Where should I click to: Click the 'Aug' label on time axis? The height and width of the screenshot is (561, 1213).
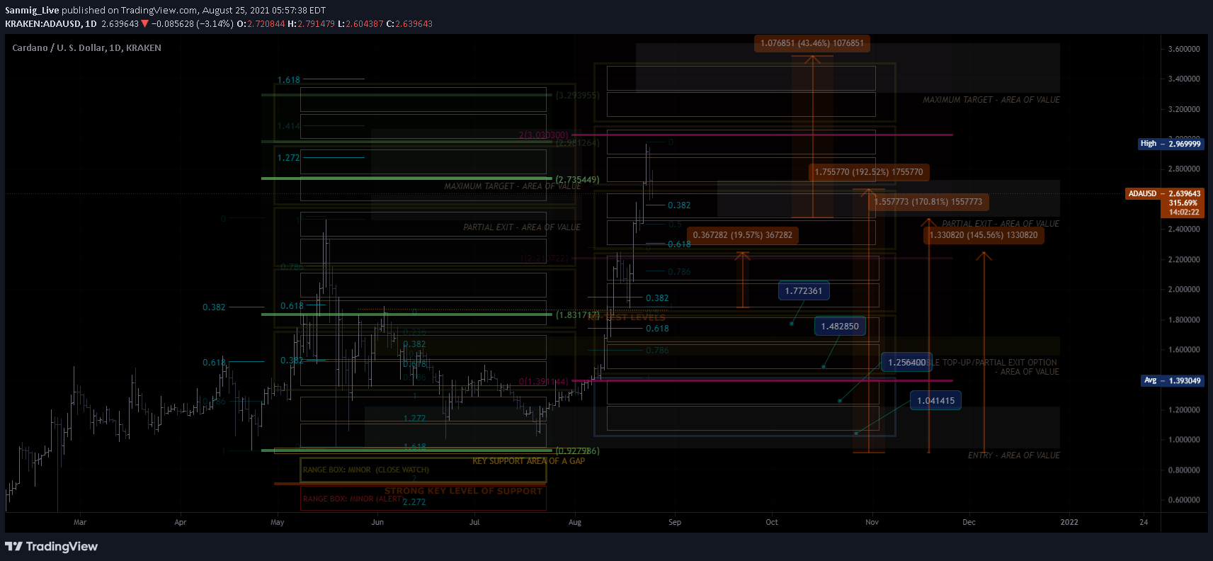coord(575,522)
